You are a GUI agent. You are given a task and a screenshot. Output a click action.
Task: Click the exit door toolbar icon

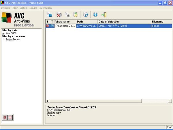104,15
